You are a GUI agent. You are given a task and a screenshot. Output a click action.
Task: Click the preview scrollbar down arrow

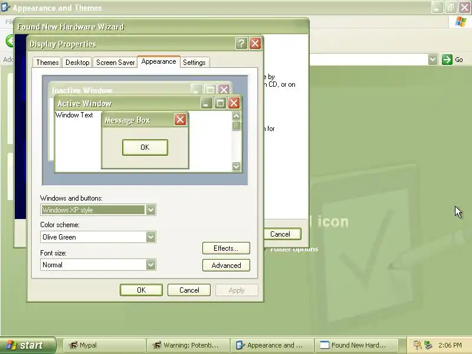(x=237, y=166)
